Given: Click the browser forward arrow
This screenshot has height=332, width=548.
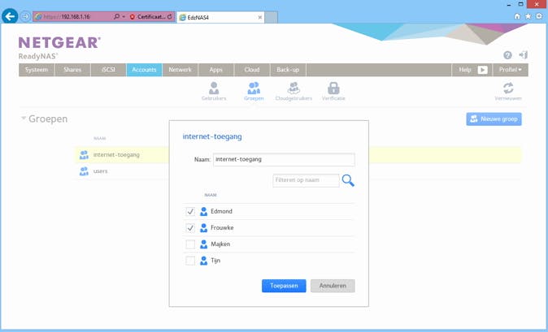Looking at the screenshot, I should (x=25, y=16).
